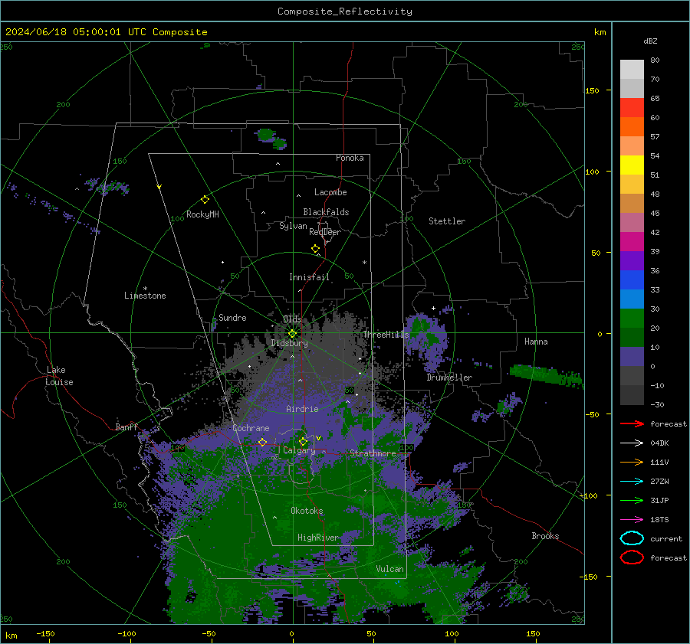Click the Calgary city label
Image resolution: width=690 pixels, height=644 pixels.
pos(299,450)
